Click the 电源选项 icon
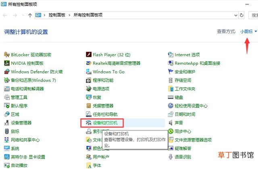This screenshot has width=258, height=169. (x=89, y=89)
